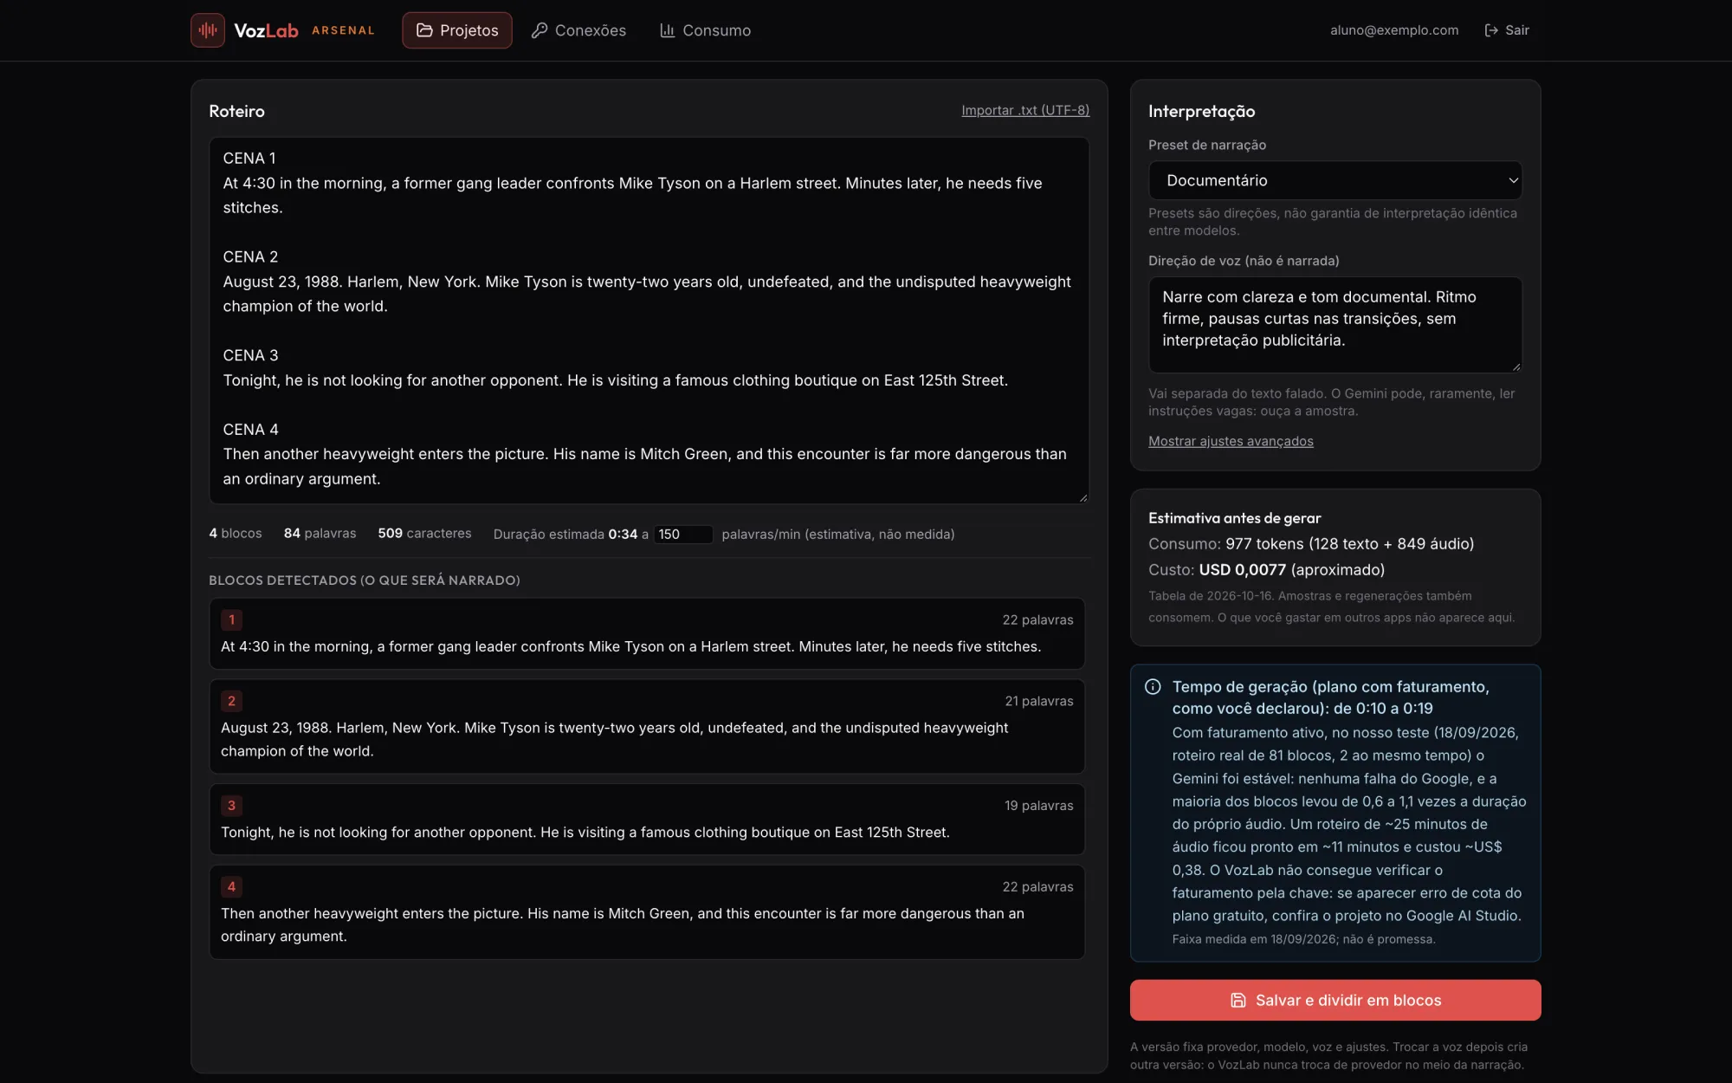Select block 2 number badge

point(231,701)
